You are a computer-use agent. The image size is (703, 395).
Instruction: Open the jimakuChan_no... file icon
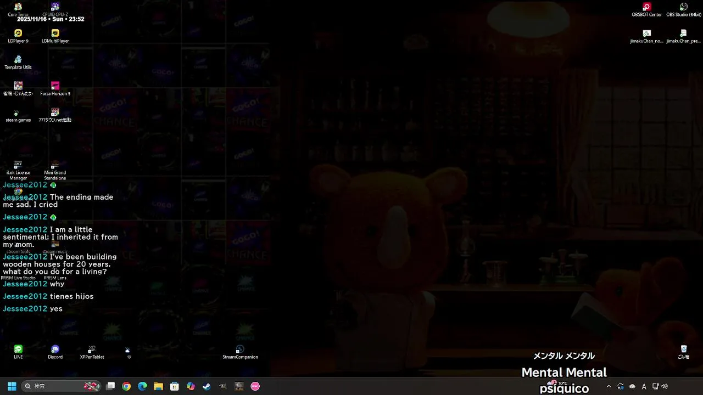pyautogui.click(x=647, y=36)
